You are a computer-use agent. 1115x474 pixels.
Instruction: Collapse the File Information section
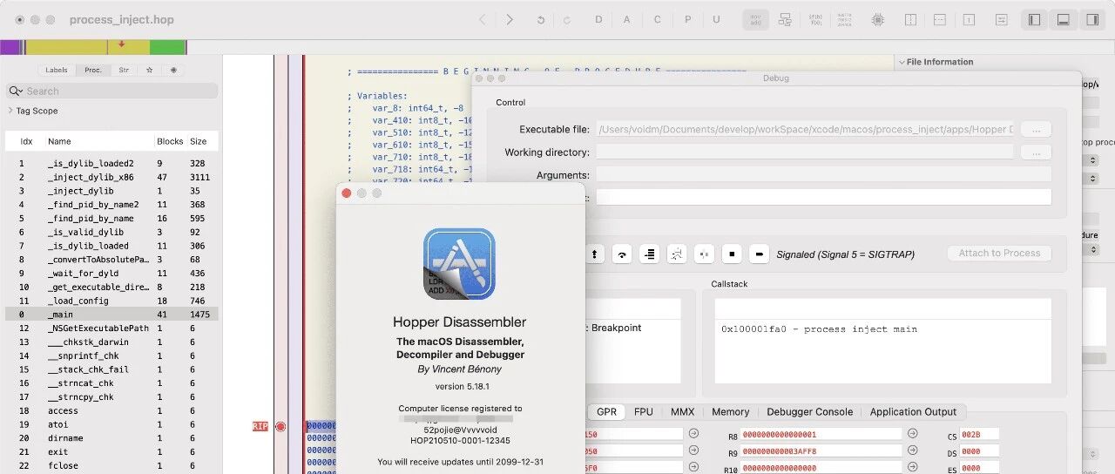tap(901, 62)
